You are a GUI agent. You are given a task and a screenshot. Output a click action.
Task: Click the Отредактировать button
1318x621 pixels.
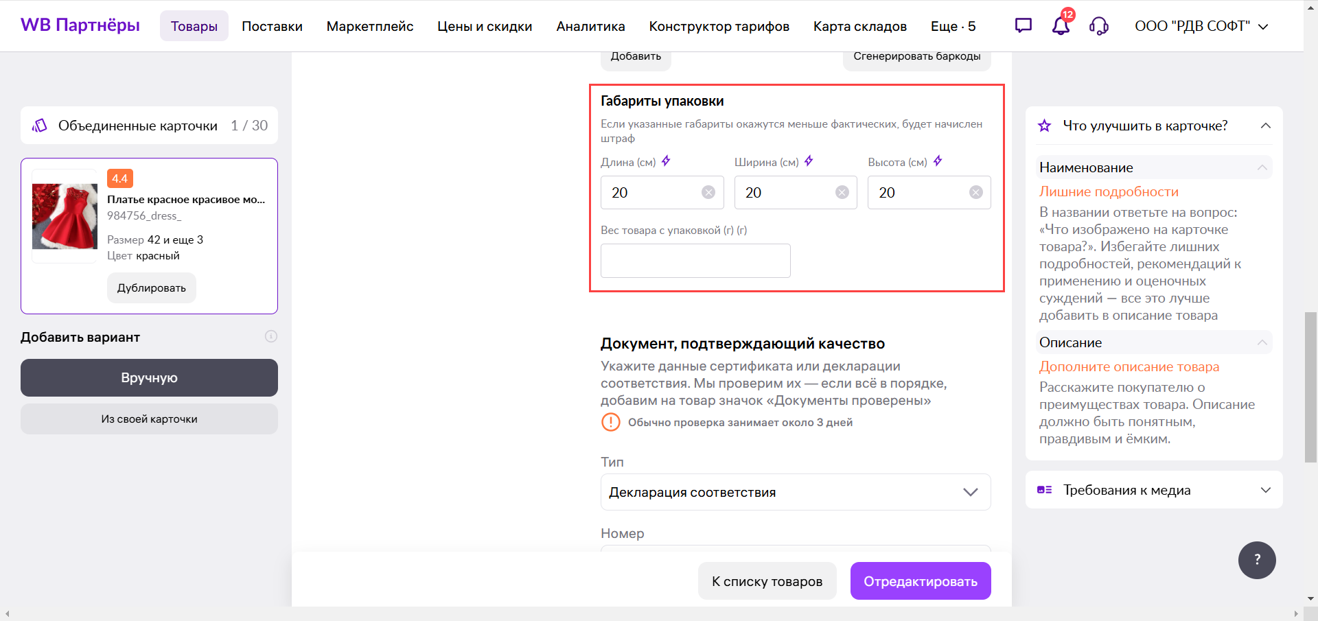point(920,581)
